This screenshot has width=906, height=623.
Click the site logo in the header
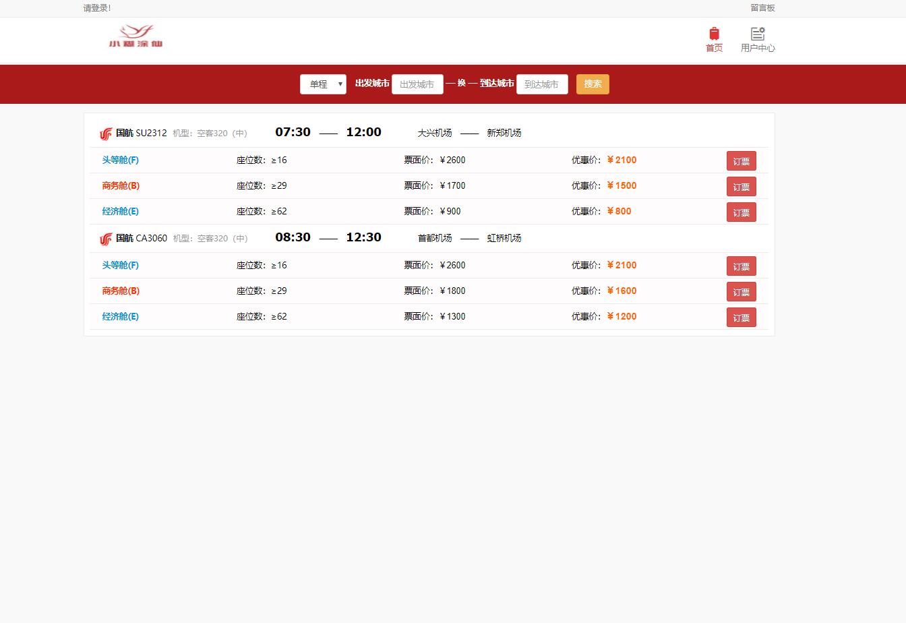(x=135, y=36)
